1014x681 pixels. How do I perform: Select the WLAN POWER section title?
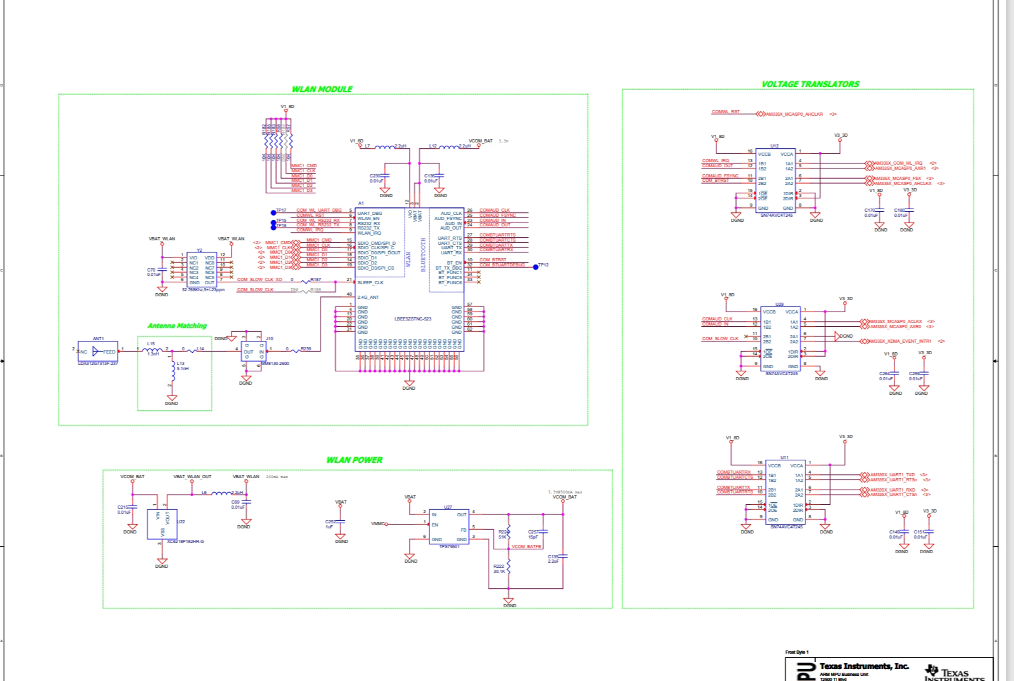(x=354, y=460)
